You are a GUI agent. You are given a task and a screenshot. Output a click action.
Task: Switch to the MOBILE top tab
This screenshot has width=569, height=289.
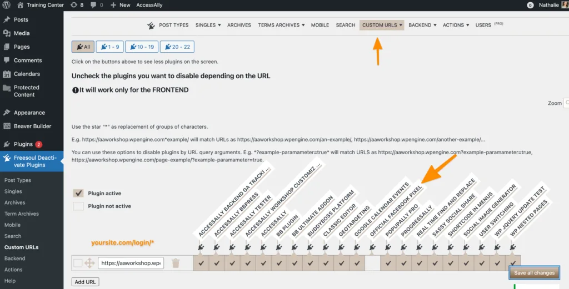[320, 25]
